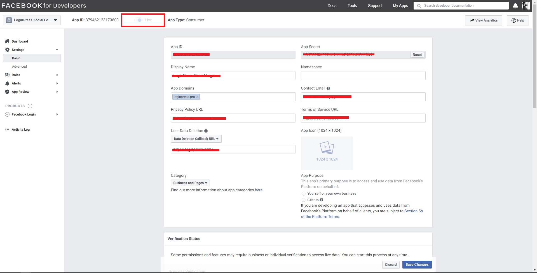Click the User Data Deletion info icon
This screenshot has width=537, height=273.
click(x=206, y=131)
